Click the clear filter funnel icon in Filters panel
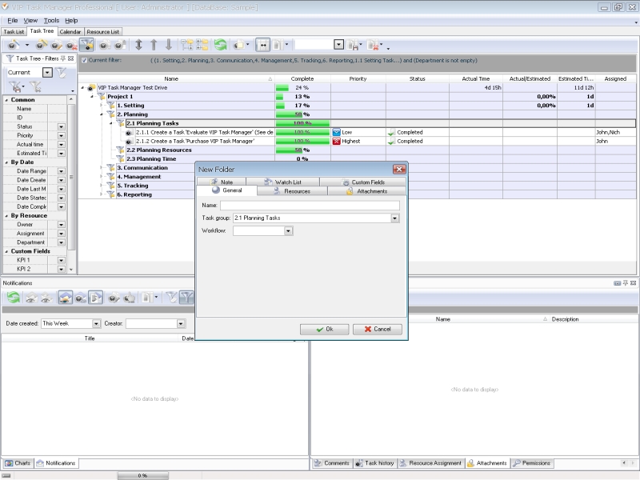Image resolution: width=640 pixels, height=480 pixels. [x=36, y=86]
